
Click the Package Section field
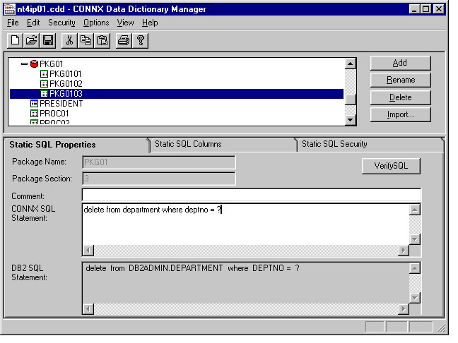coord(159,179)
